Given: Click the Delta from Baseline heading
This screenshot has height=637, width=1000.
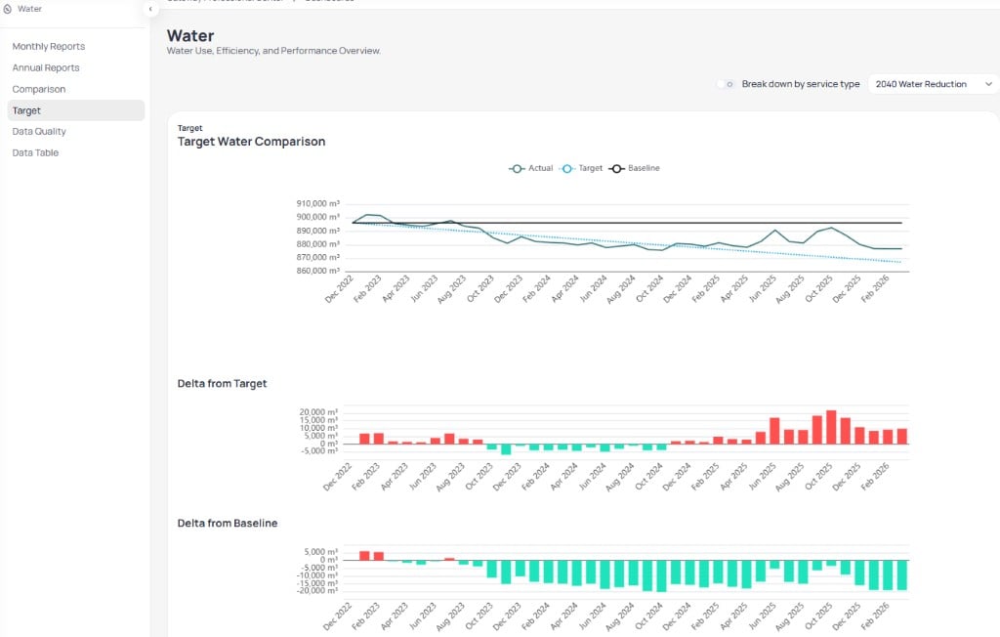Looking at the screenshot, I should tap(227, 524).
